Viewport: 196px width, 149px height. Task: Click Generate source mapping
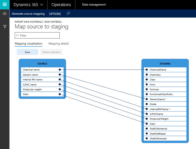pos(28,14)
